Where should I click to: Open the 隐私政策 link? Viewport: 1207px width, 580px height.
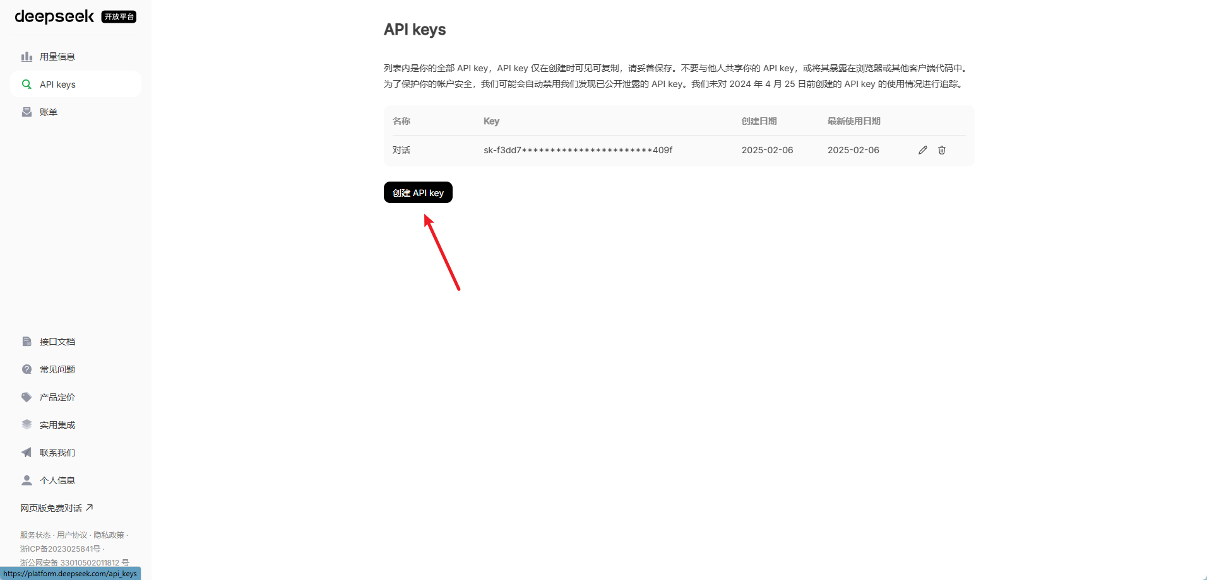coord(109,535)
